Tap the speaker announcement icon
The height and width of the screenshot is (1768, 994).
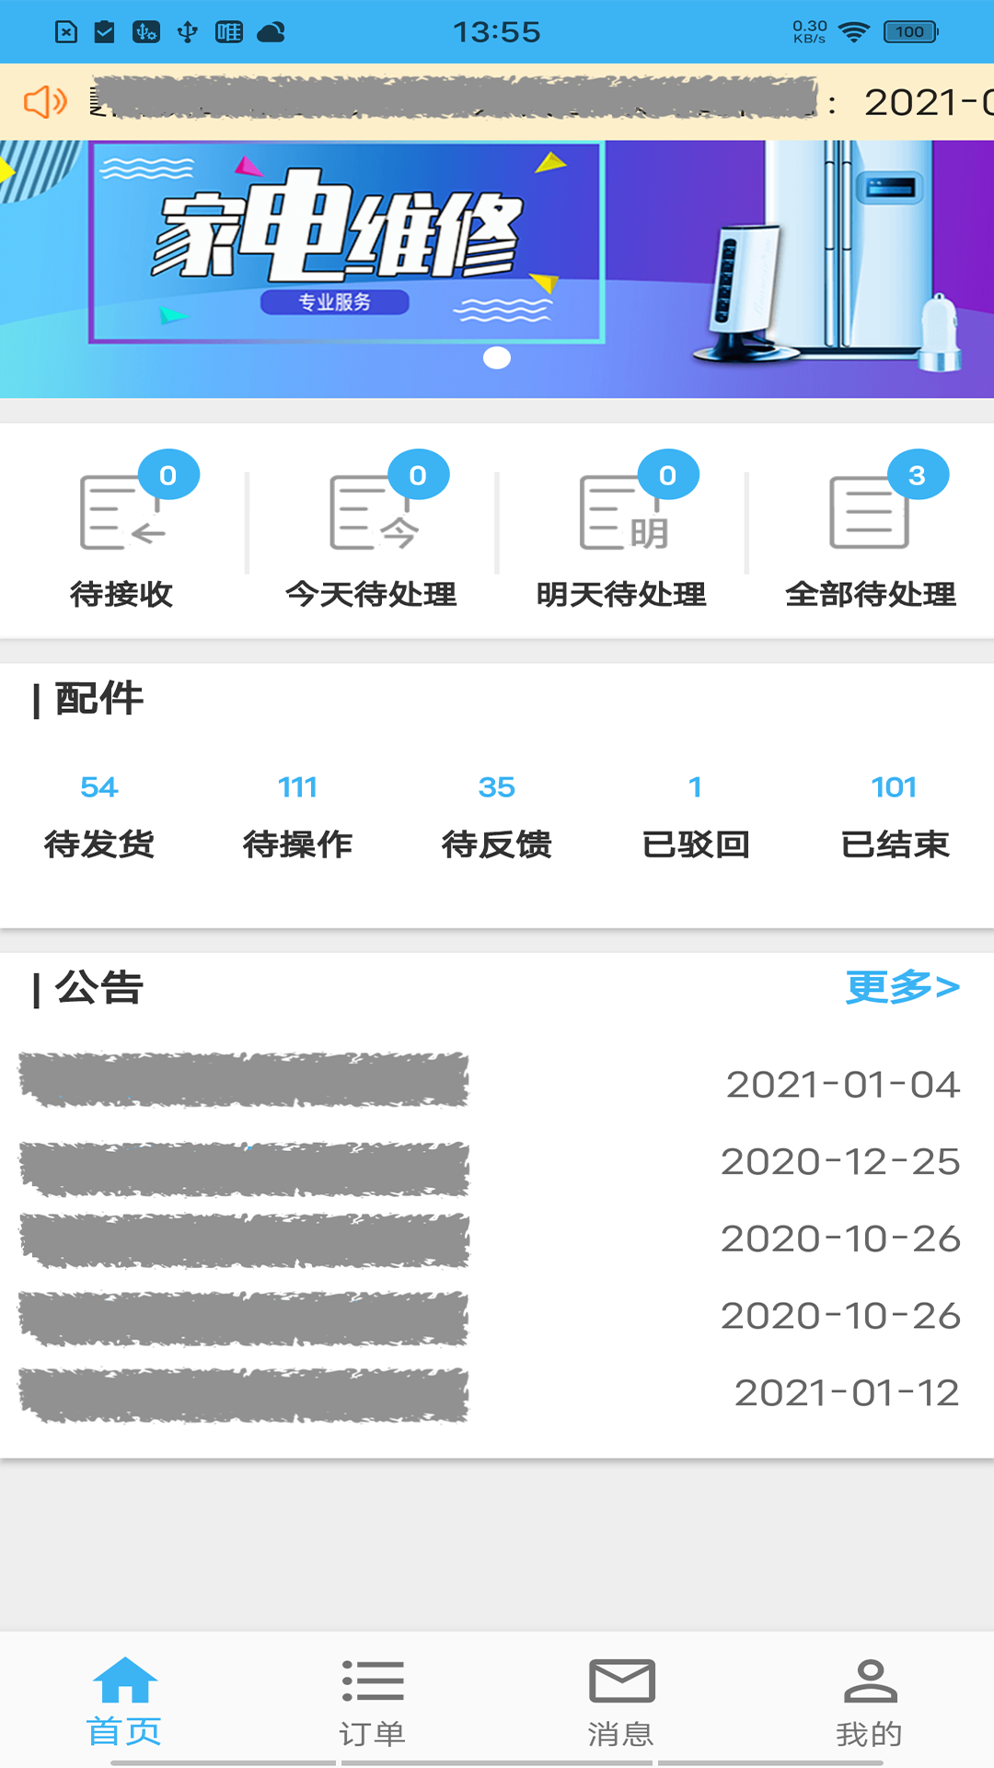[x=44, y=101]
